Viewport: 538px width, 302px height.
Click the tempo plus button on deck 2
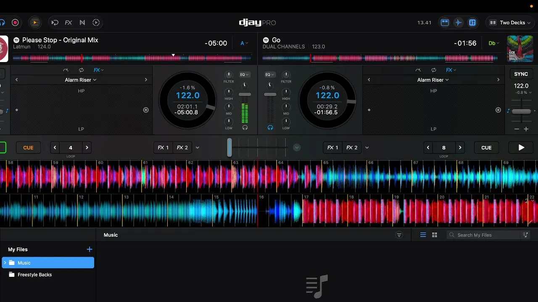pos(526,129)
